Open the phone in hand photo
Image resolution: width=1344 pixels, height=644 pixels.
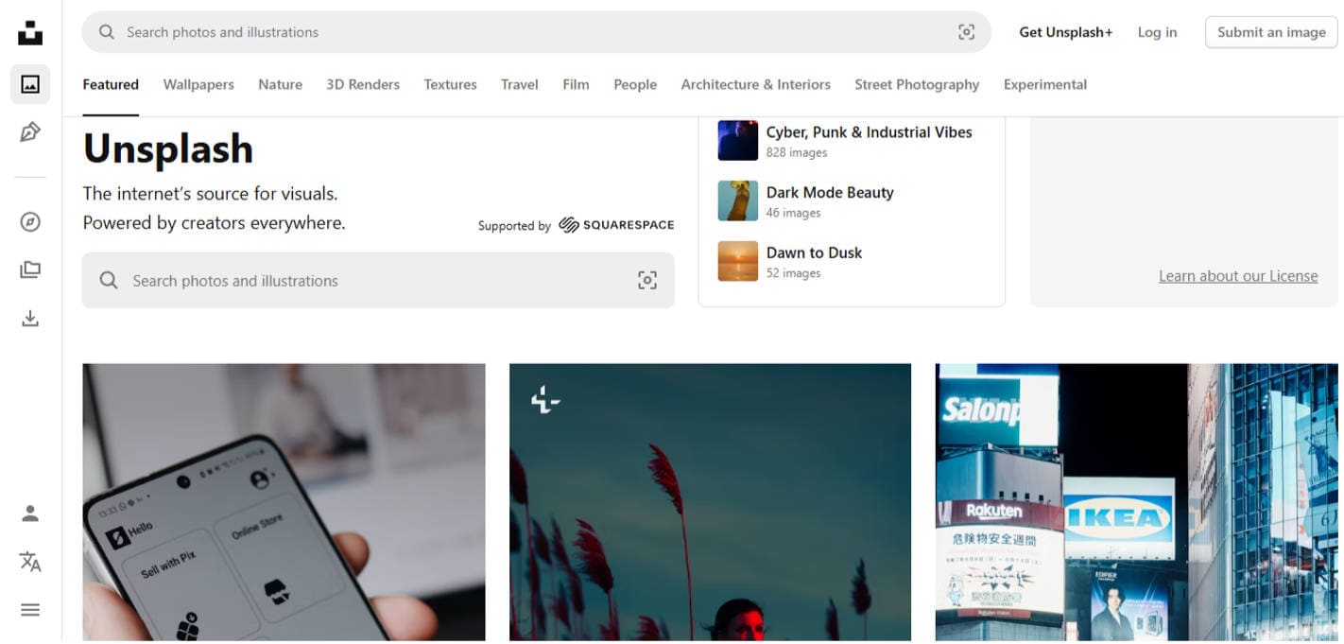(284, 502)
